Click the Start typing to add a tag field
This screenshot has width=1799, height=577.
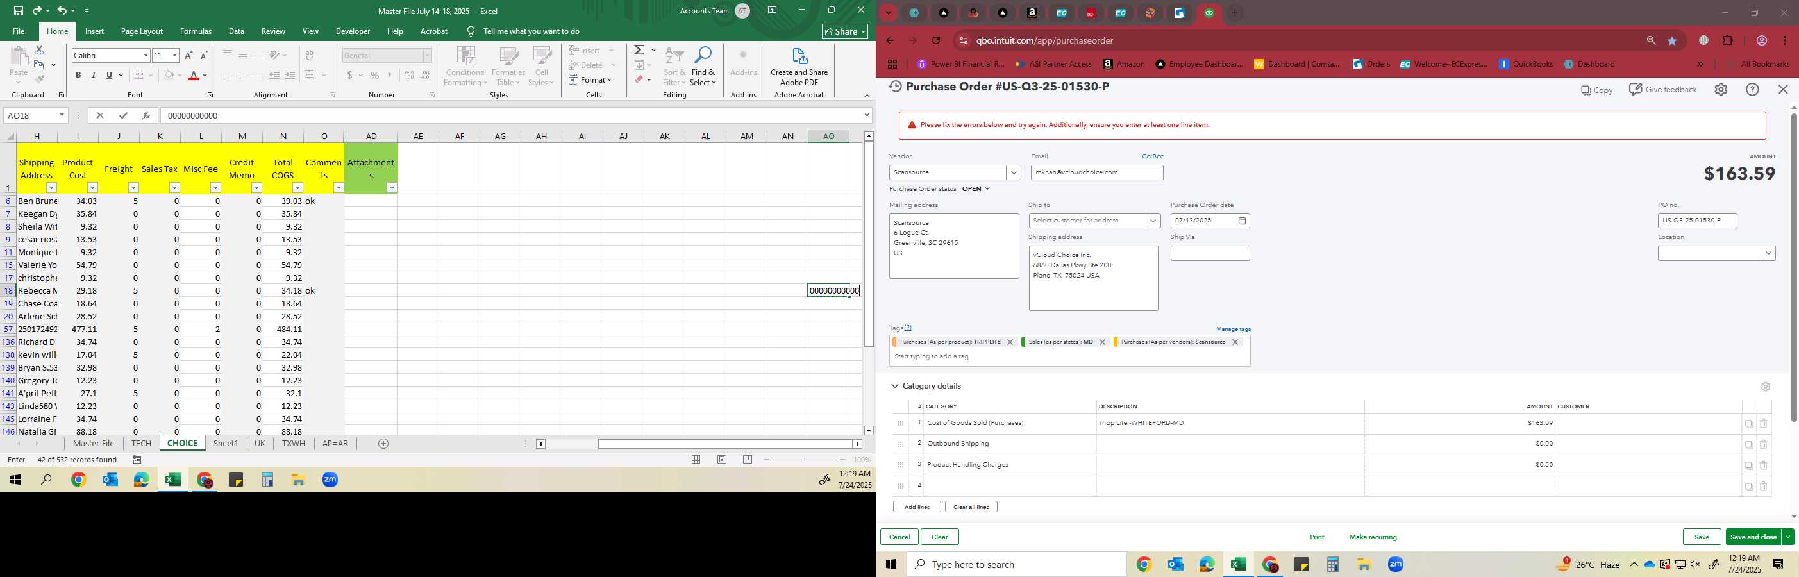point(1069,356)
